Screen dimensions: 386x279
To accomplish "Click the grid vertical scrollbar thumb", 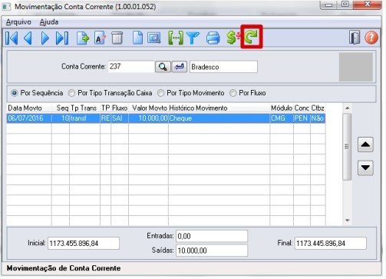I will [347, 147].
